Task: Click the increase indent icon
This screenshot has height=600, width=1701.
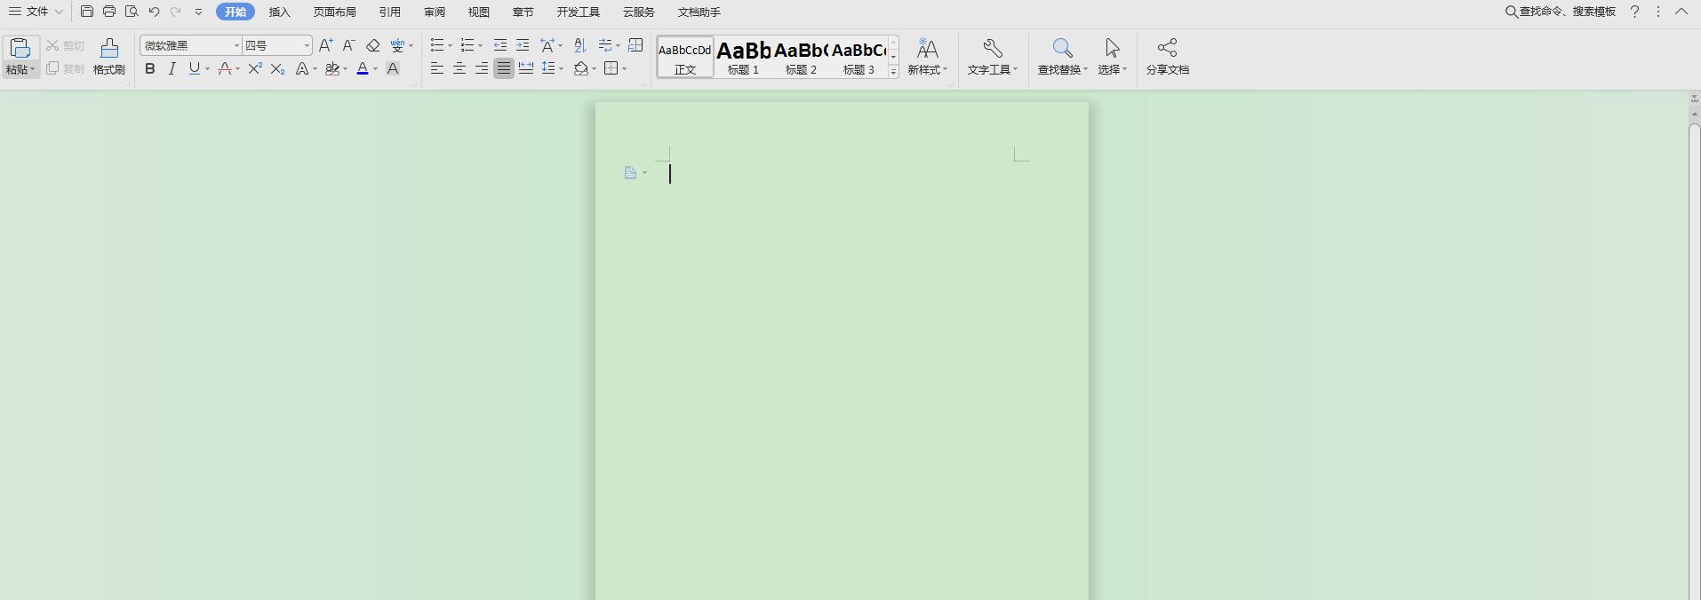Action: click(523, 45)
